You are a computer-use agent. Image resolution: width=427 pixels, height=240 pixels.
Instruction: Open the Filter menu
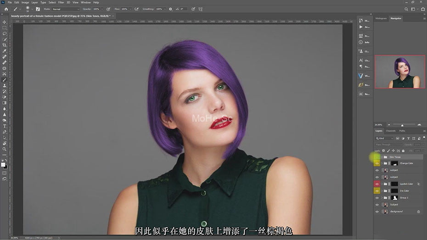[61, 2]
